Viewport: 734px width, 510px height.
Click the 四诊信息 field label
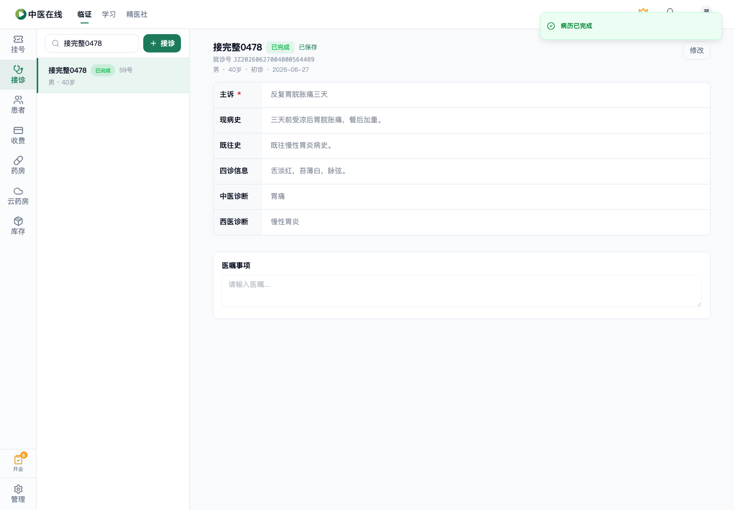tap(234, 171)
